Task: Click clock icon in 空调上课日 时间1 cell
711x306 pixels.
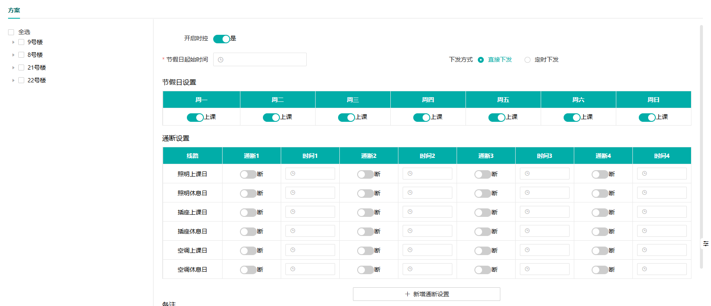Action: (293, 250)
